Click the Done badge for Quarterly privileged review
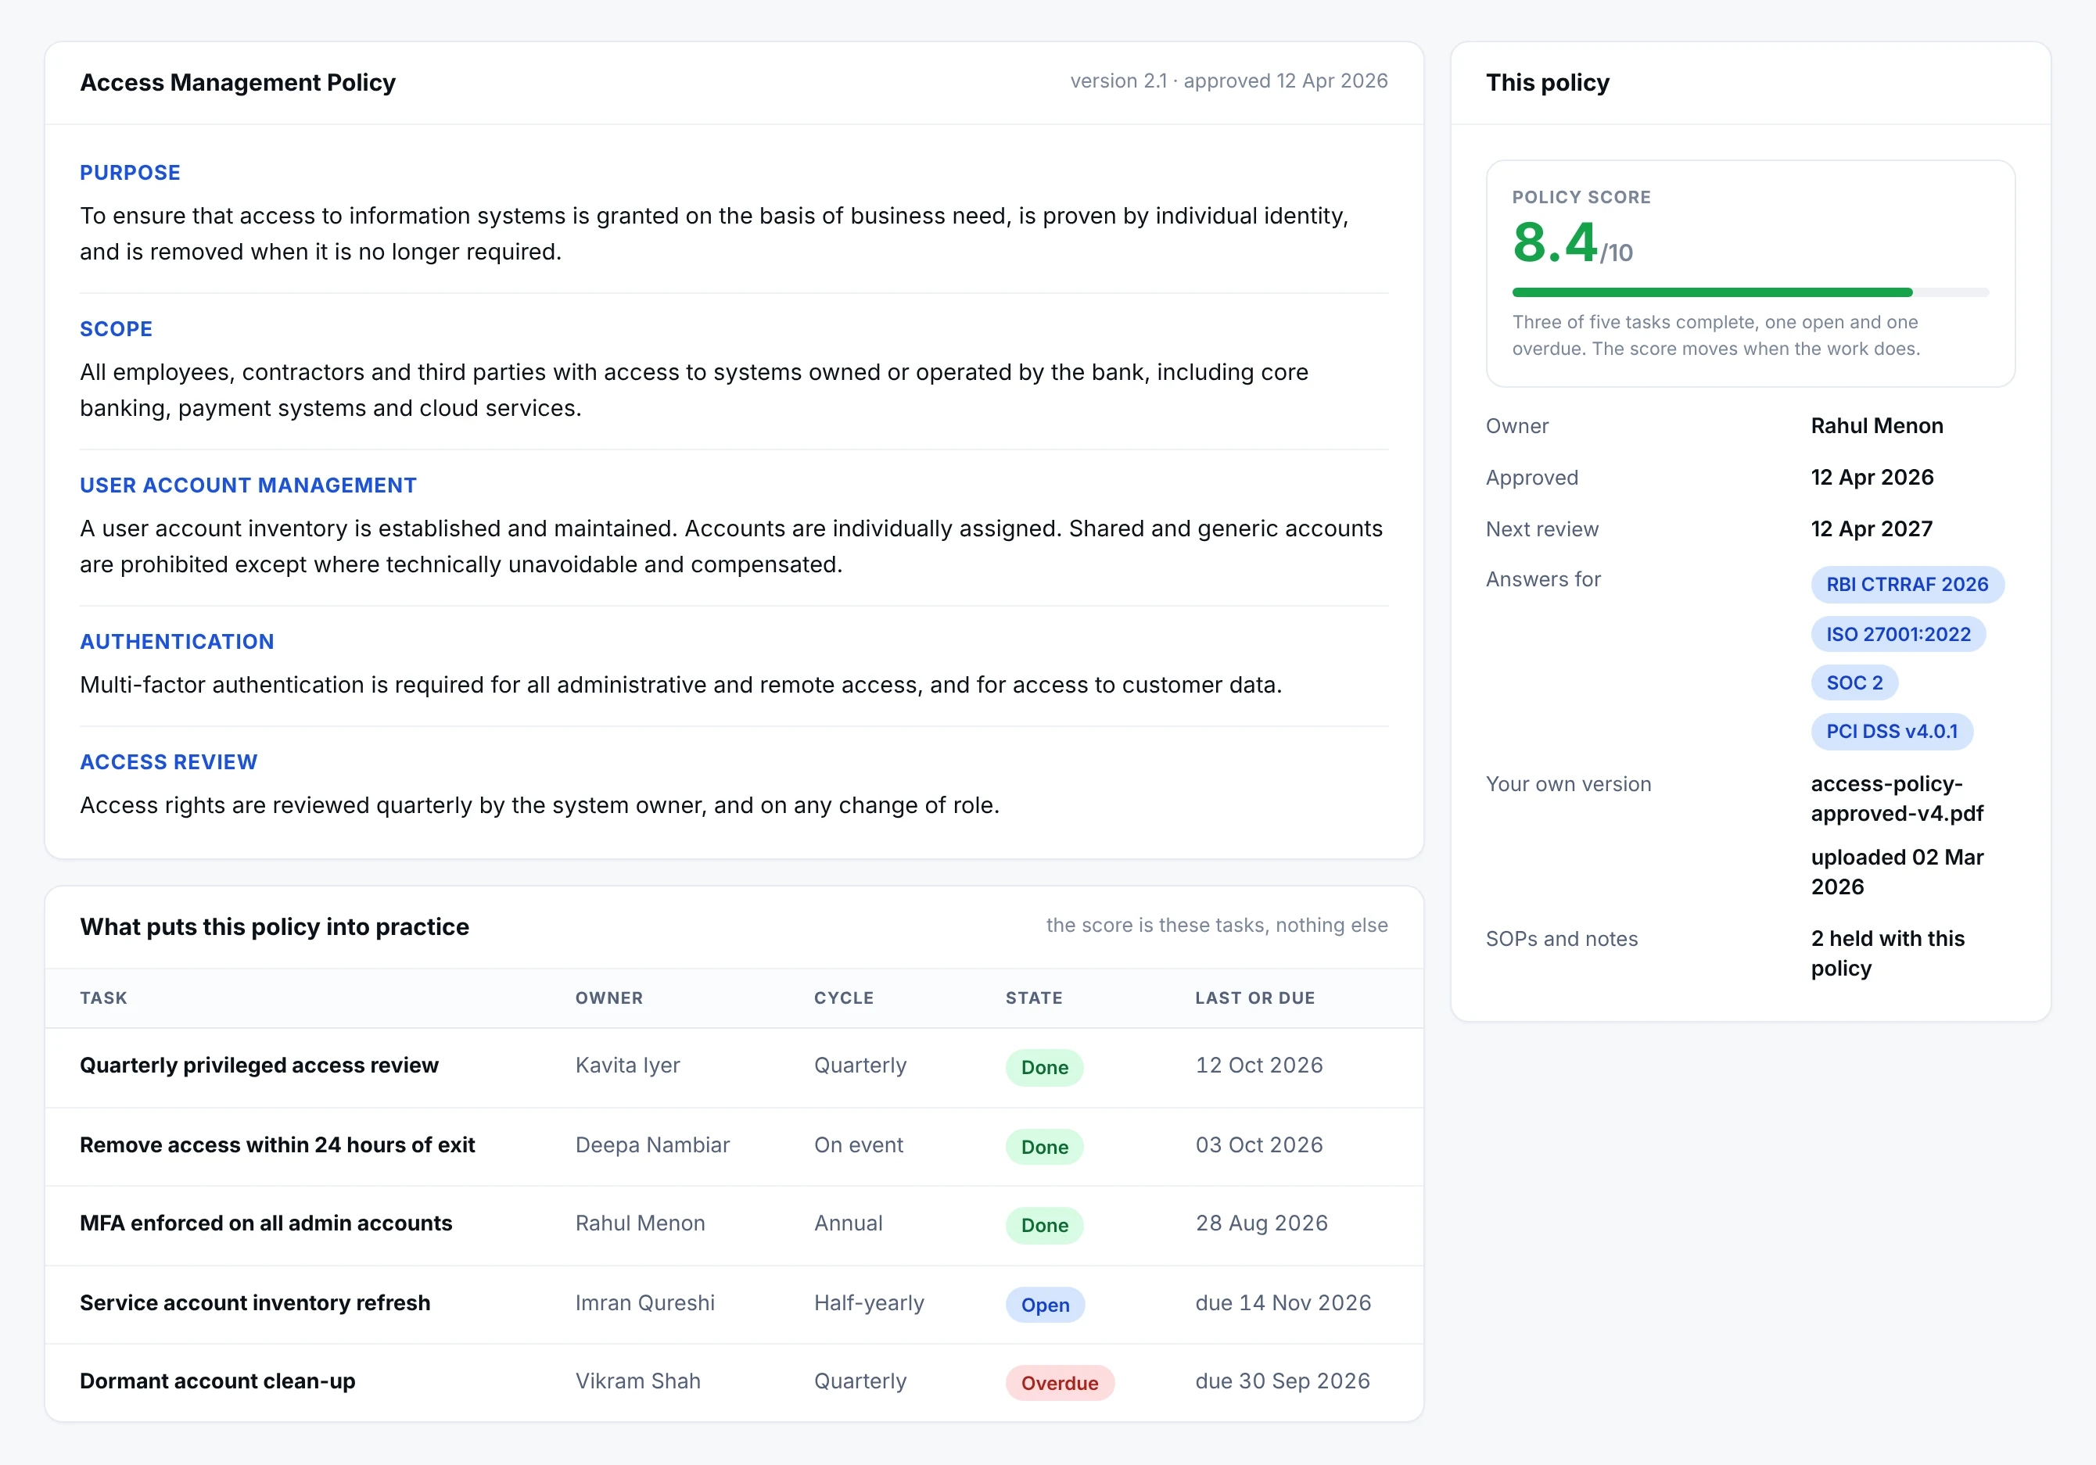This screenshot has height=1465, width=2096. [1043, 1067]
